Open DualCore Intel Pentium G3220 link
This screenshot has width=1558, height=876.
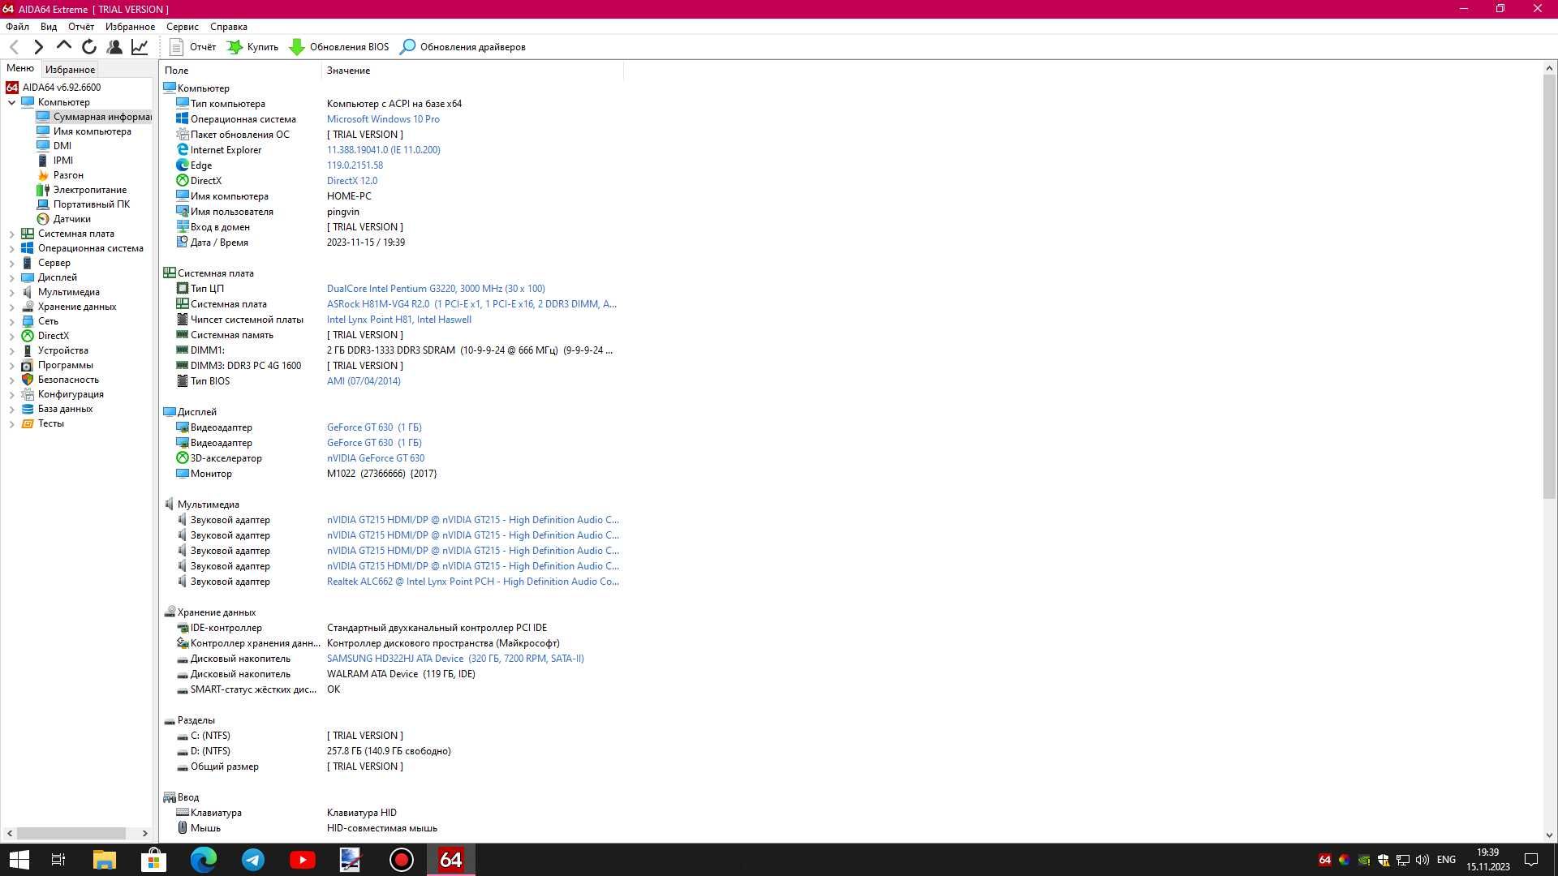(x=436, y=289)
